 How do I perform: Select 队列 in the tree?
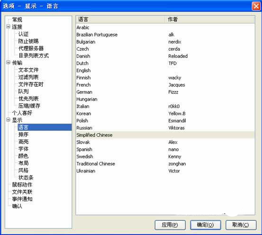click(x=23, y=91)
